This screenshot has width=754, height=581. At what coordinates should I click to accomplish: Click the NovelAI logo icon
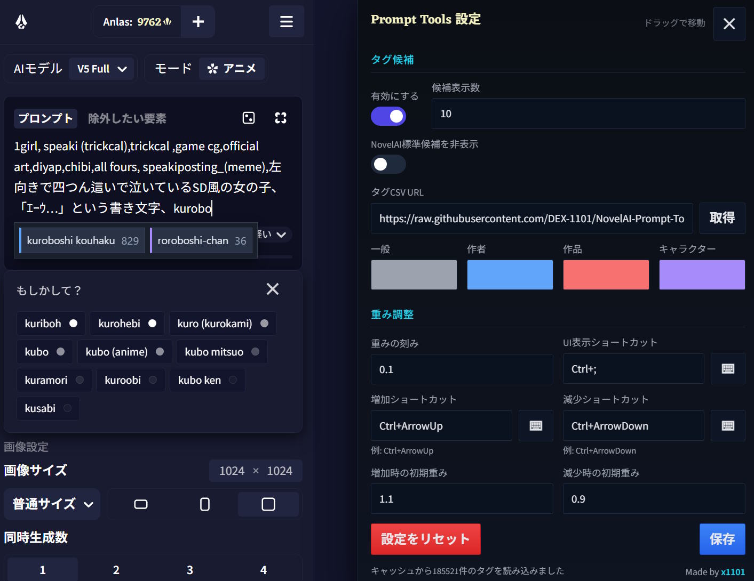click(x=21, y=22)
